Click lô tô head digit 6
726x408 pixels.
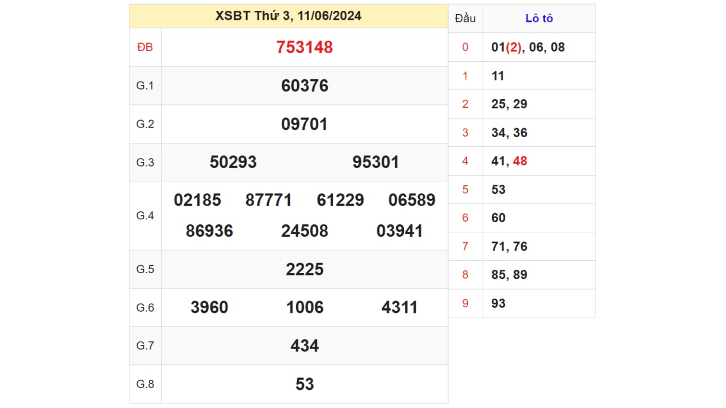(465, 218)
